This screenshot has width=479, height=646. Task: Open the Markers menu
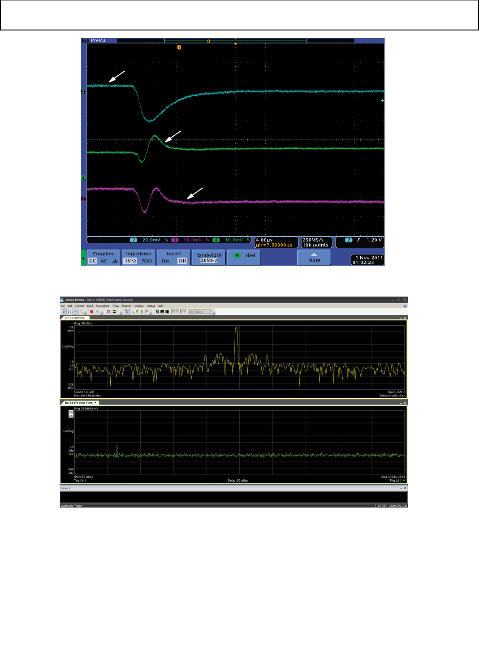click(127, 306)
